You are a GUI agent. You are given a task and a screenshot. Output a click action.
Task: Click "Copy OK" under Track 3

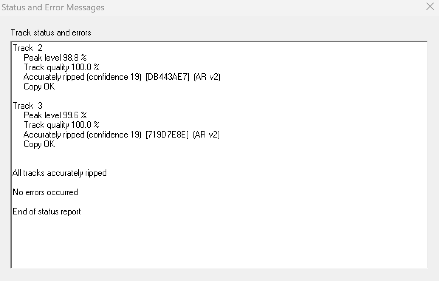39,144
